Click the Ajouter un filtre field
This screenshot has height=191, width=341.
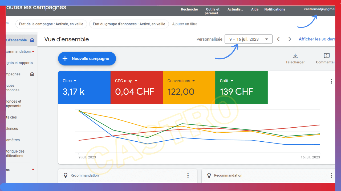pos(185,24)
